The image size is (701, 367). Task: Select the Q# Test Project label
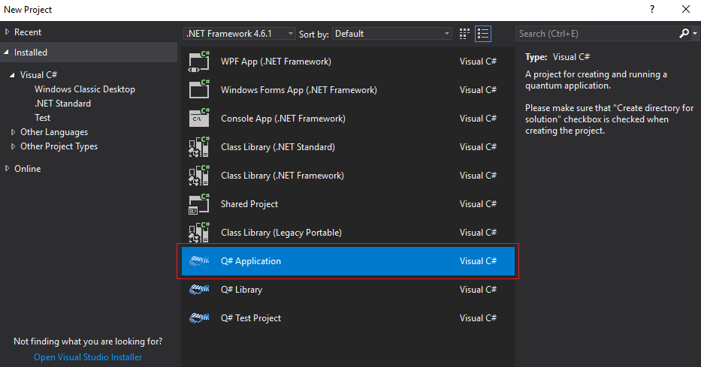pyautogui.click(x=251, y=318)
